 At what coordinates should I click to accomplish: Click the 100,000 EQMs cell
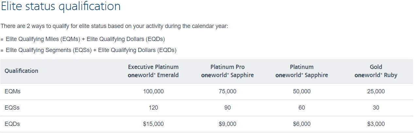[x=153, y=91]
